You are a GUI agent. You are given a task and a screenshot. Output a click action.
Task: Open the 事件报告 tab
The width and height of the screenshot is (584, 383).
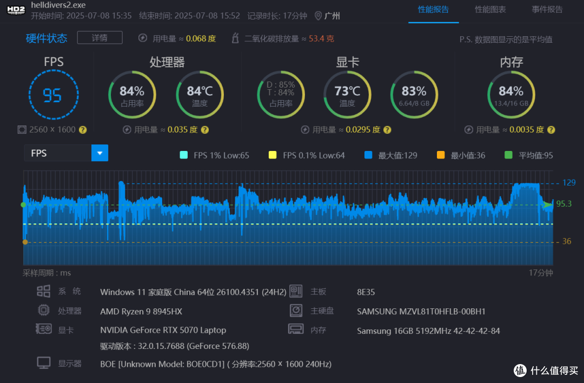click(x=547, y=10)
